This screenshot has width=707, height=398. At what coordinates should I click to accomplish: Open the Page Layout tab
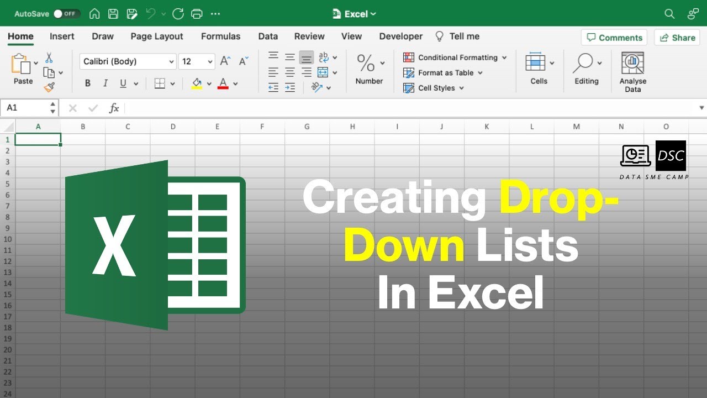pos(157,36)
